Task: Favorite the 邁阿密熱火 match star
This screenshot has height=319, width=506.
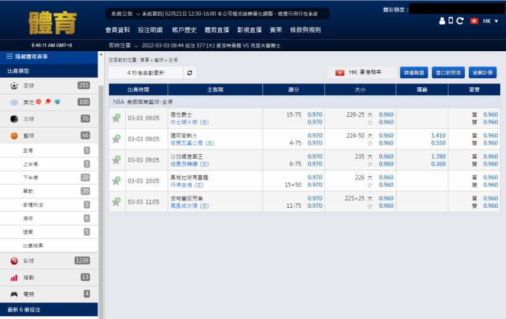Action: click(116, 139)
